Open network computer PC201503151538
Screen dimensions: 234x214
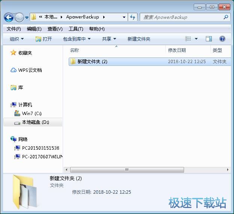coord(41,148)
